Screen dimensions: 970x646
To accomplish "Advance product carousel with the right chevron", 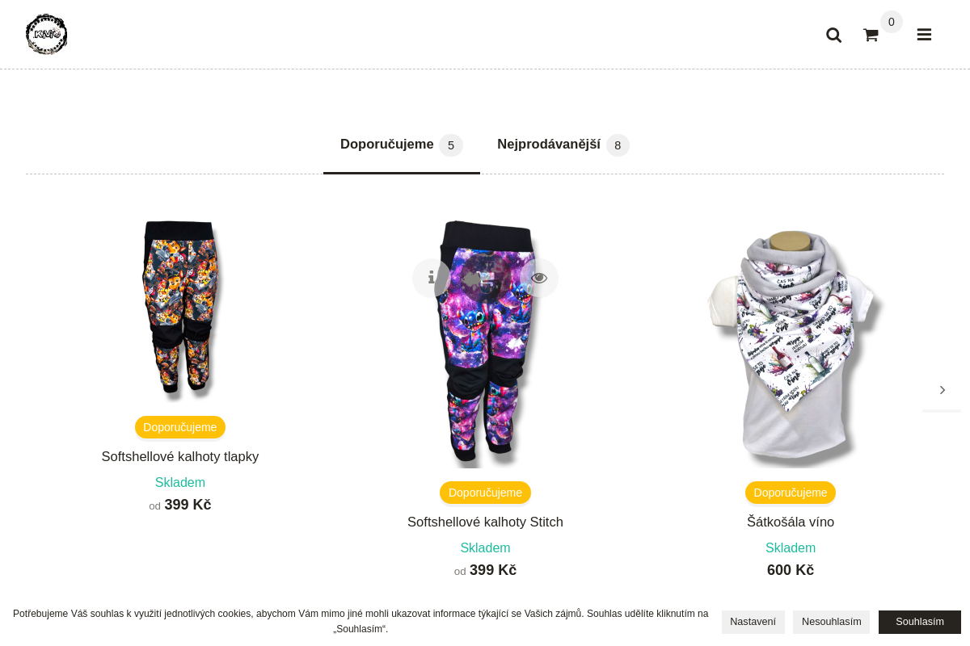I will tap(942, 390).
